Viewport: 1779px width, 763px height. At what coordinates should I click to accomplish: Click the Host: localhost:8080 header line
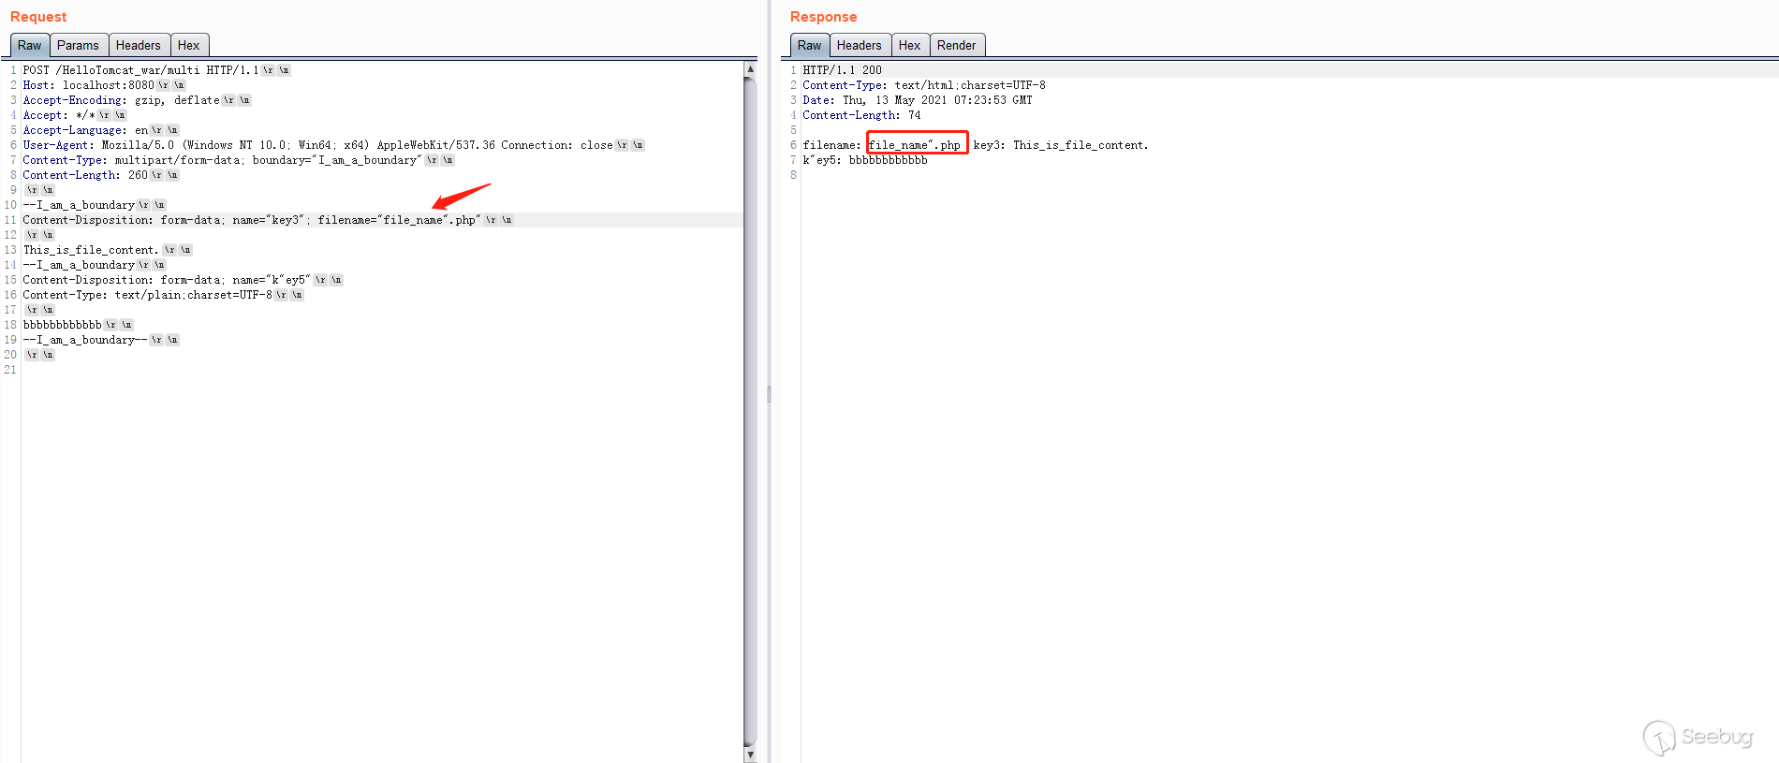click(104, 85)
